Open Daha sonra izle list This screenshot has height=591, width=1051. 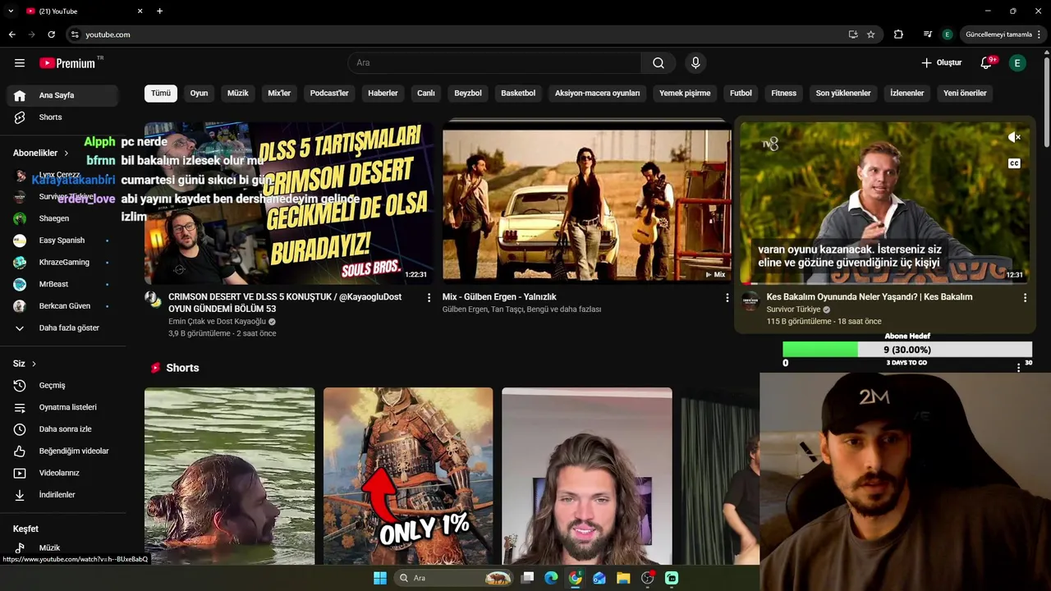coord(63,429)
